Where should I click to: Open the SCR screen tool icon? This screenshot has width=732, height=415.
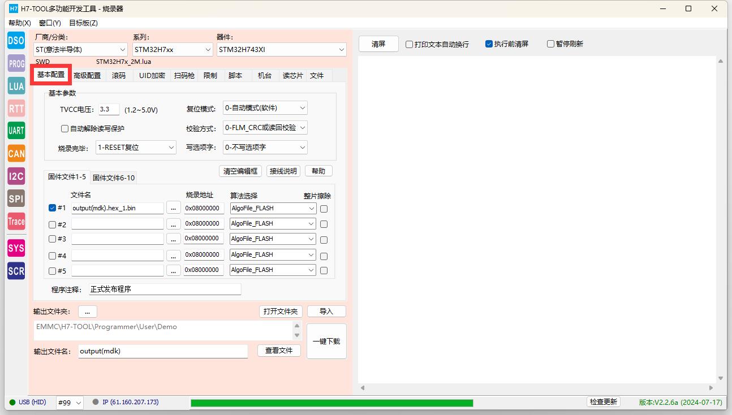coord(16,271)
